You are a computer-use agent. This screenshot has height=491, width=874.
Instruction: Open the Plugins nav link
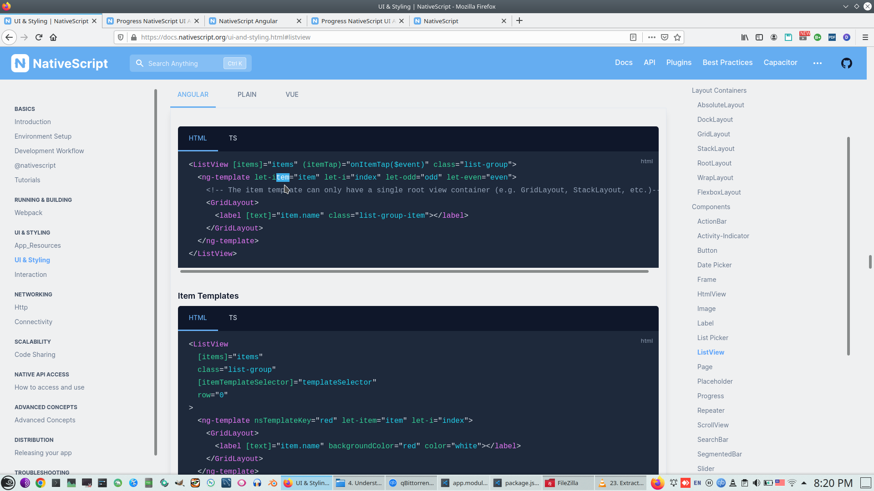(x=678, y=63)
